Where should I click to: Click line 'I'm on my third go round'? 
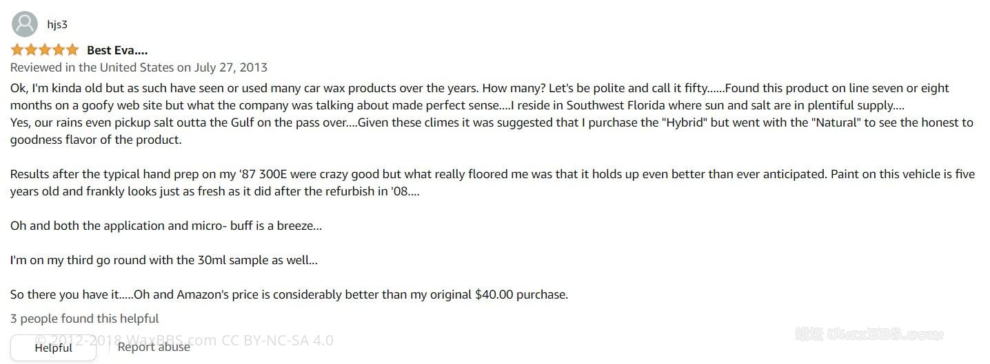(163, 260)
